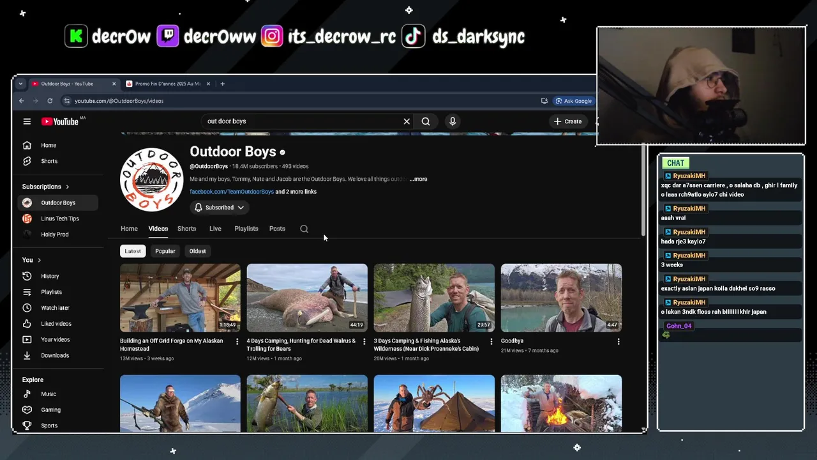
Task: Select the channel Videos tab
Action: tap(158, 229)
